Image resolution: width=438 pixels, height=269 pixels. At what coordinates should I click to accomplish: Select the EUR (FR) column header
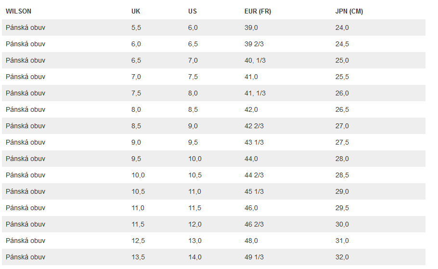click(x=258, y=11)
